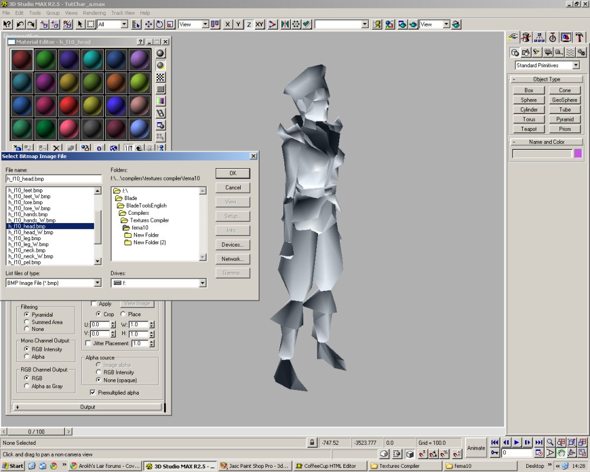Restrict transforms to the X axis

pyautogui.click(x=228, y=24)
